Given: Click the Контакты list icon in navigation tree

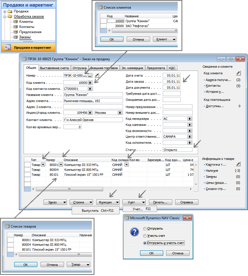Looking at the screenshot, I should [x=16, y=27].
